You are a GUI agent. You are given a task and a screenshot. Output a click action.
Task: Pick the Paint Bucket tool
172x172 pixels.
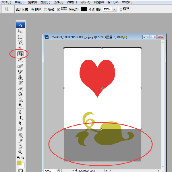click(x=20, y=94)
